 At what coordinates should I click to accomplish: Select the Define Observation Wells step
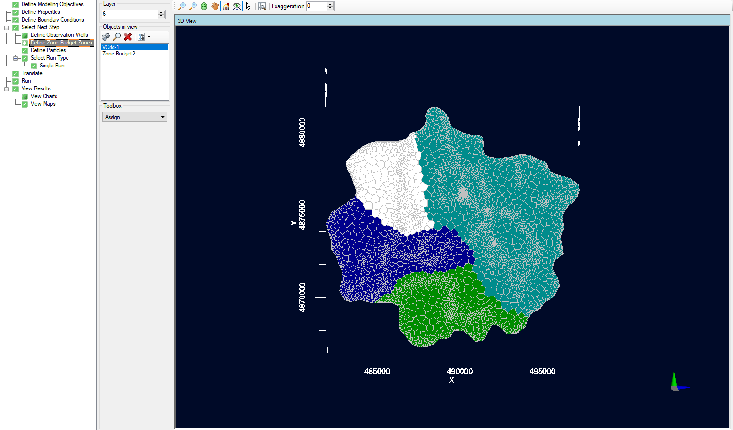58,34
